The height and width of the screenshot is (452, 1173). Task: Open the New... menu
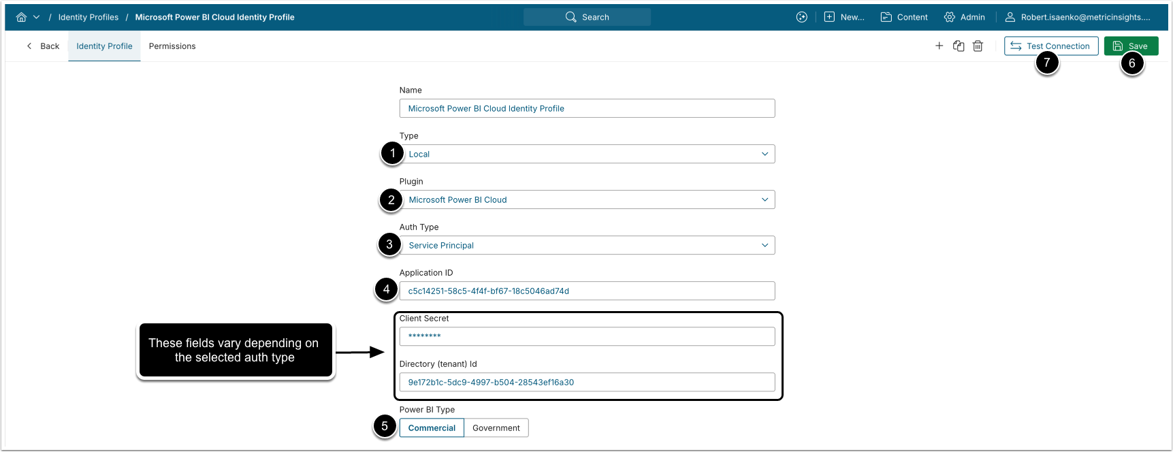click(844, 17)
